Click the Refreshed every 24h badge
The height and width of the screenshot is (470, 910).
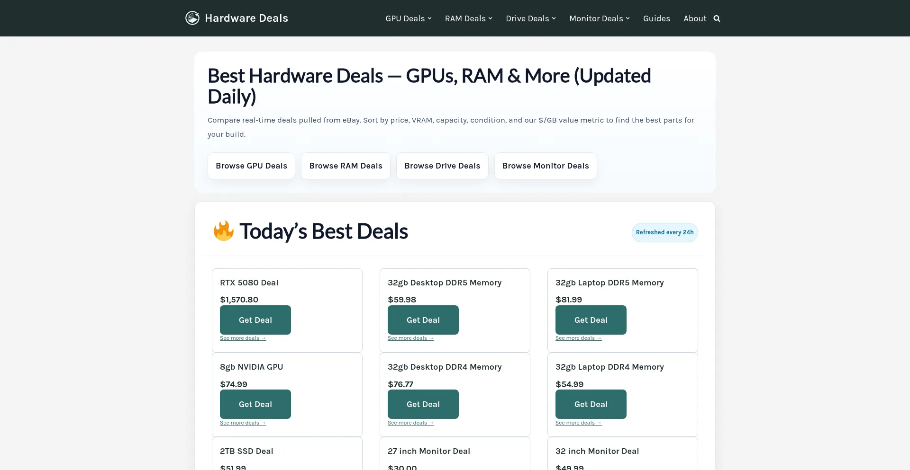[664, 232]
